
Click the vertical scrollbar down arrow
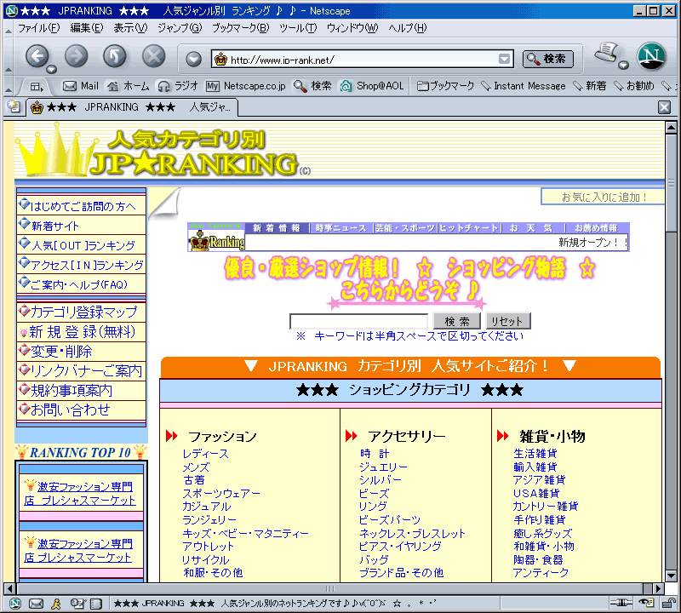point(671,576)
